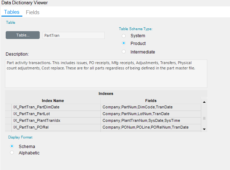Switch to the Tables tab
The image size is (230, 170).
pyautogui.click(x=12, y=12)
